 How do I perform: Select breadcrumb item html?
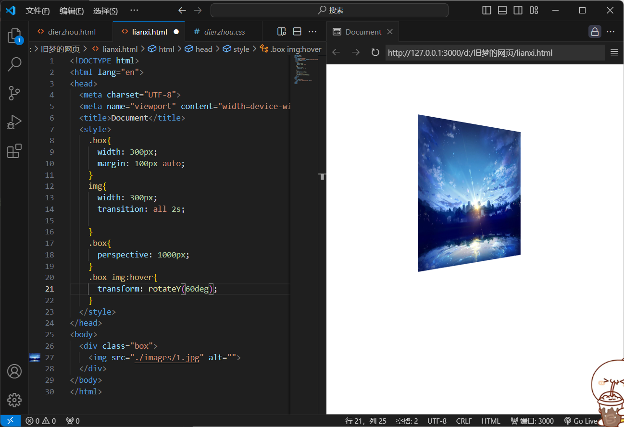(x=161, y=49)
